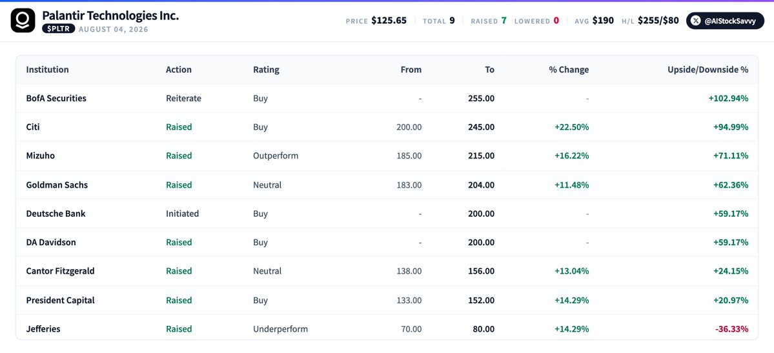Click the Action column header
This screenshot has width=774, height=353.
point(179,70)
